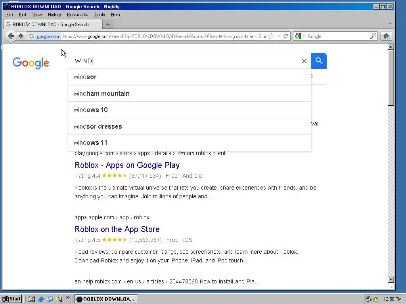
Task: Open a new tab with the plus button
Action: (108, 24)
